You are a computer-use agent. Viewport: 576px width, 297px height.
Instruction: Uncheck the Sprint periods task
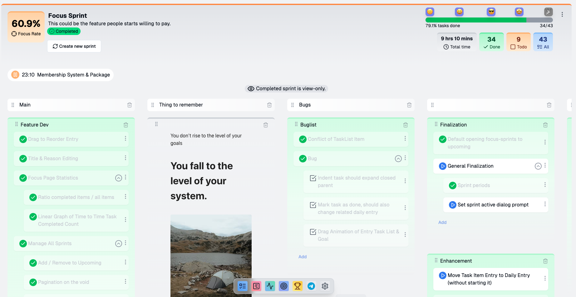pyautogui.click(x=453, y=186)
